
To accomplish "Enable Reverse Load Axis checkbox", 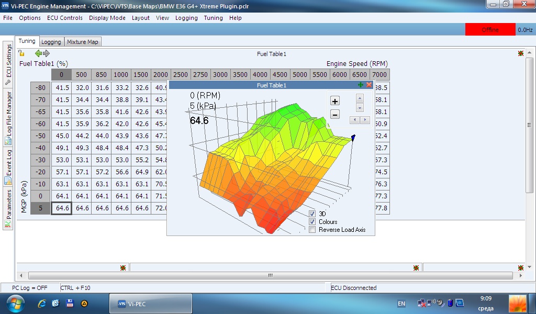I will [312, 230].
